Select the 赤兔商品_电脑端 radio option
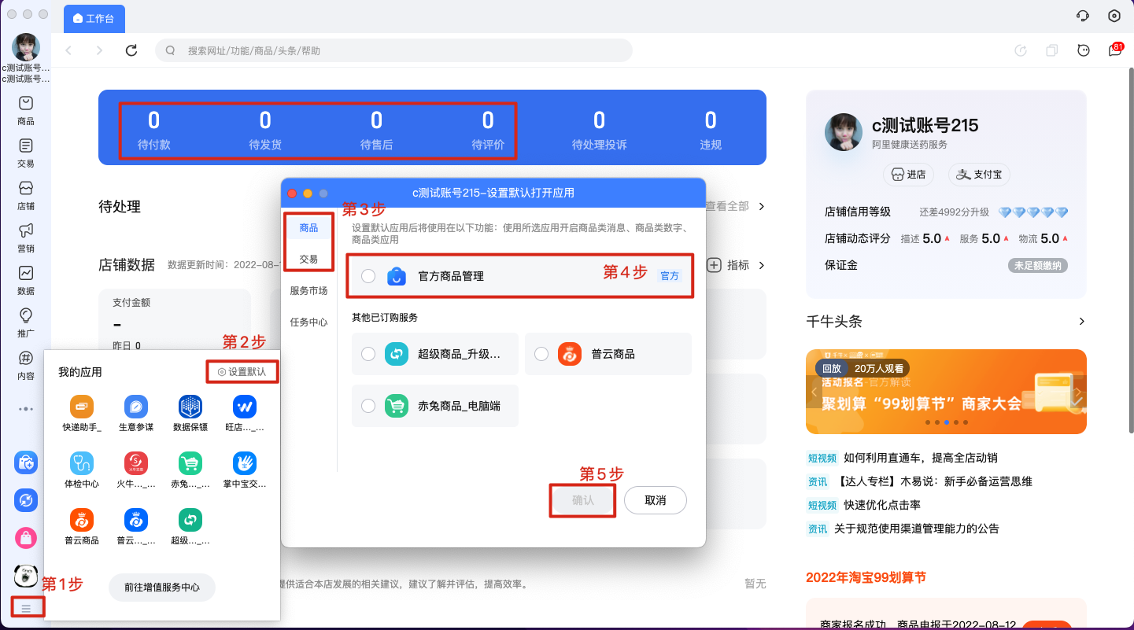Viewport: 1134px width, 630px height. 368,406
